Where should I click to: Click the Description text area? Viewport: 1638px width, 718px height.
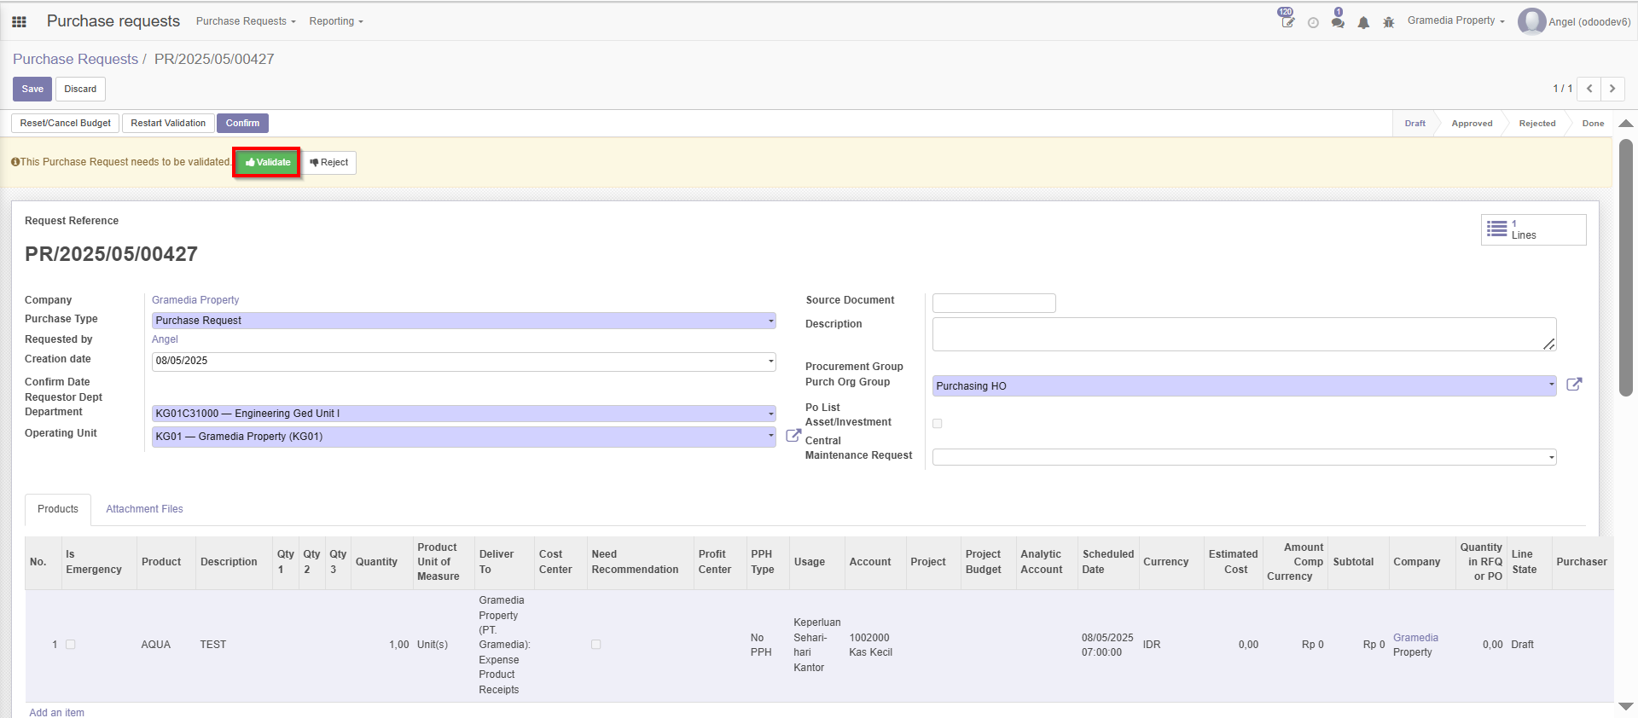1244,334
